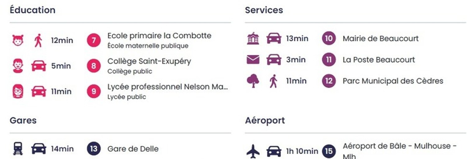Click Lycée professionnel Nelson Ma… entry
The width and height of the screenshot is (467, 159).
[x=168, y=87]
